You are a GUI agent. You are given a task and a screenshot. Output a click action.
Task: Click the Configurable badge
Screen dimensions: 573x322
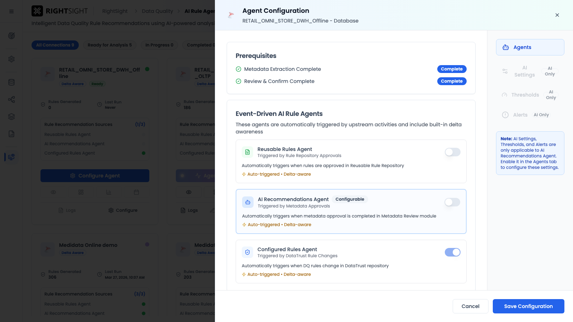[x=350, y=199]
